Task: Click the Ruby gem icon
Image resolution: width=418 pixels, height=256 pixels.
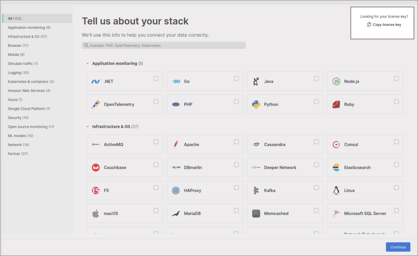Action: point(336,104)
